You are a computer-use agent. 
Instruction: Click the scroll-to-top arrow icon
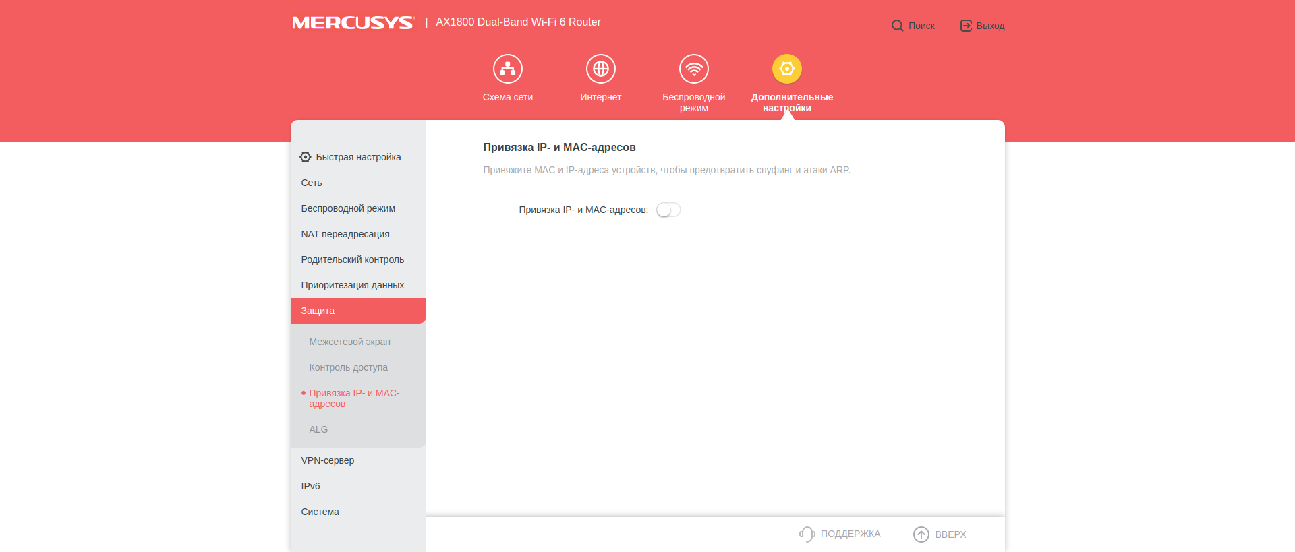[x=921, y=534]
